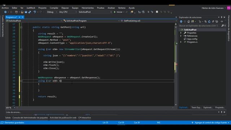231x130 pixels.
Task: Click the split editor icon above scrollbar
Action: 176,24
